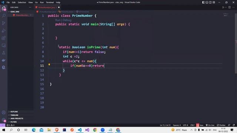The height and width of the screenshot is (133, 237).
Task: Open Visual Studio purple icon in taskbar
Action: coord(87,130)
